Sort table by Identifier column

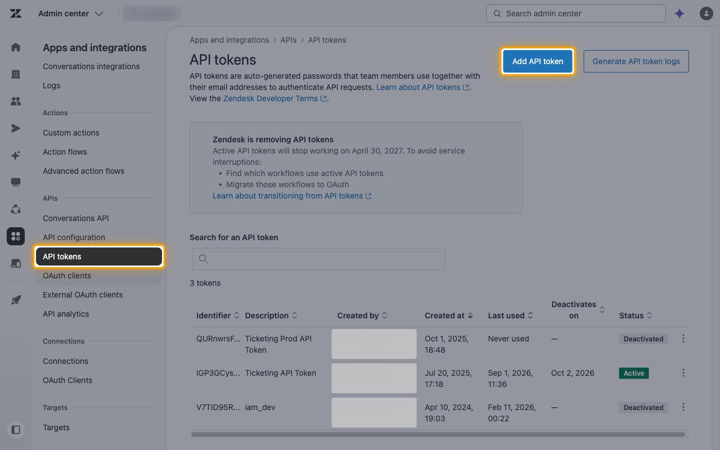pos(218,316)
